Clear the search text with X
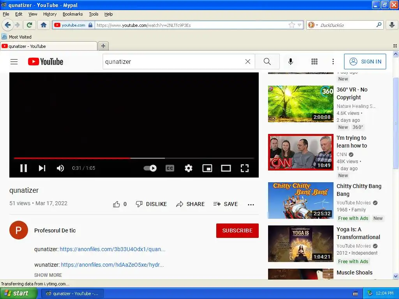 (247, 62)
